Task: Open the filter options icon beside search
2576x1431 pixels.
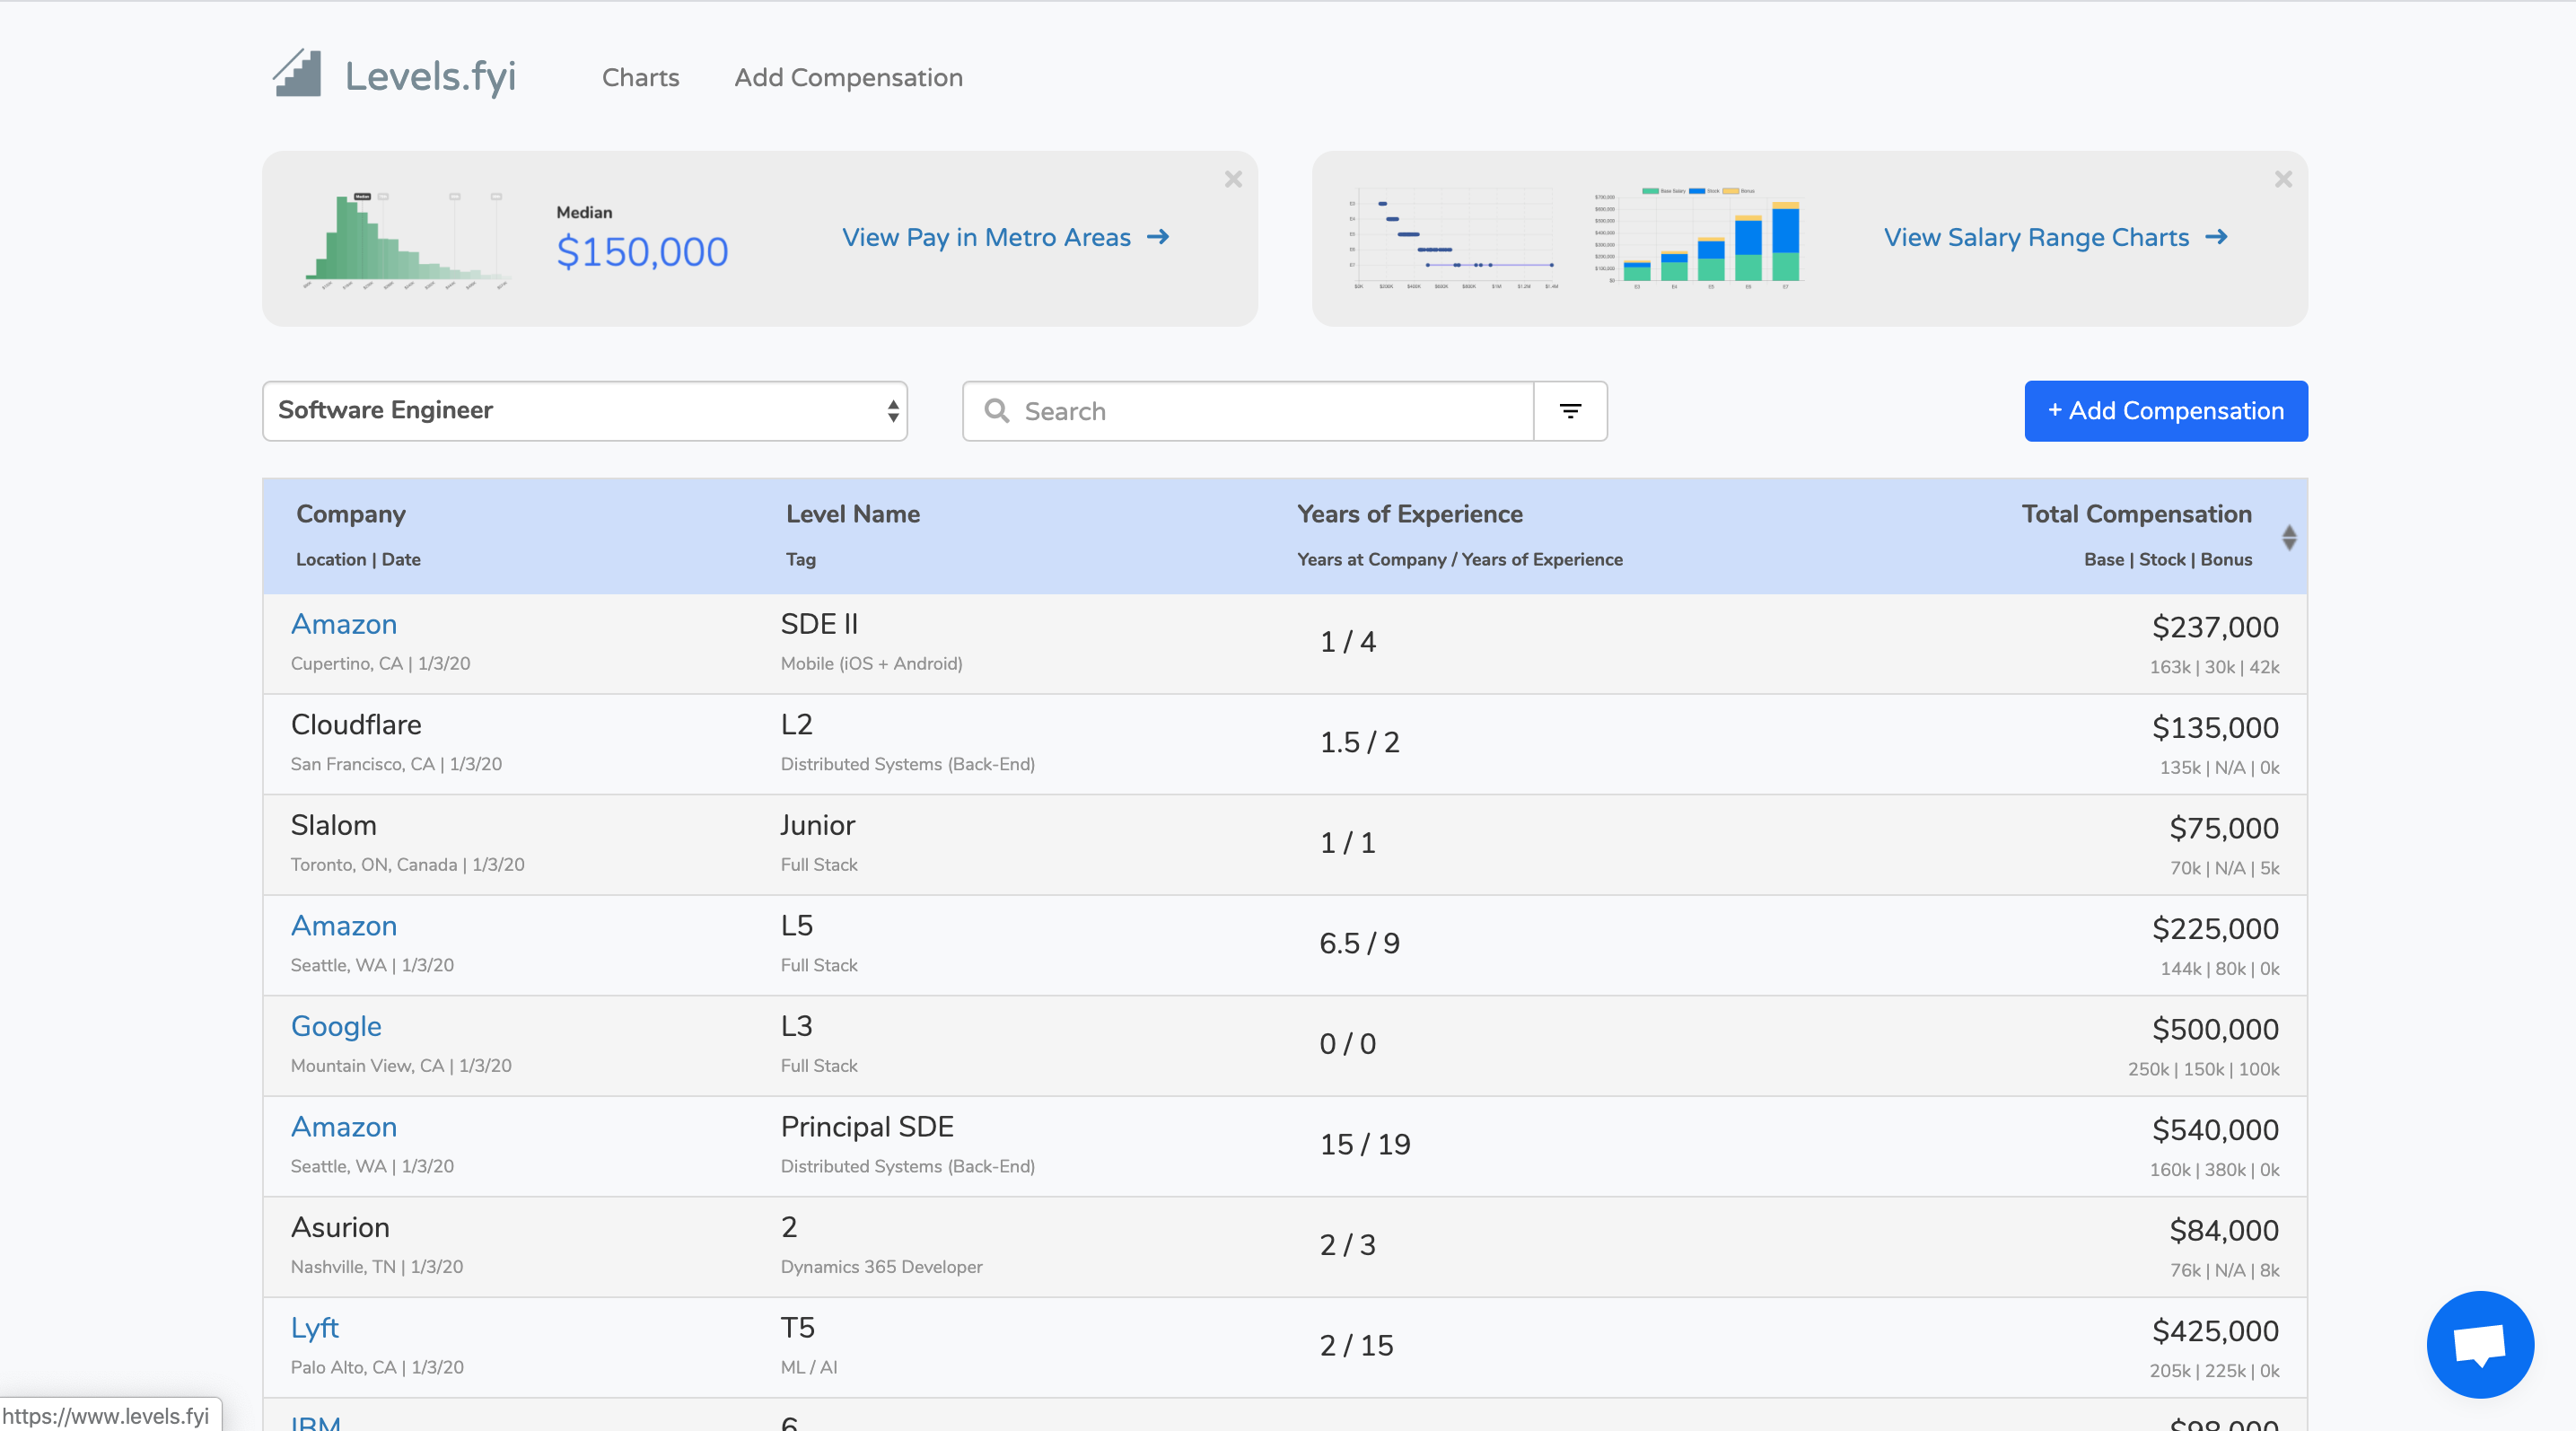Action: (x=1570, y=411)
